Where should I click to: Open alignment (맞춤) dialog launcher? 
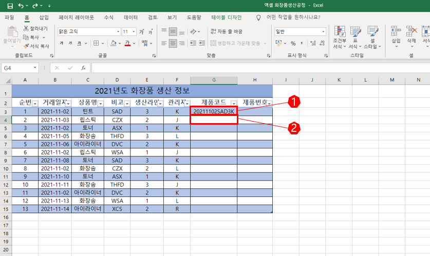(269, 55)
